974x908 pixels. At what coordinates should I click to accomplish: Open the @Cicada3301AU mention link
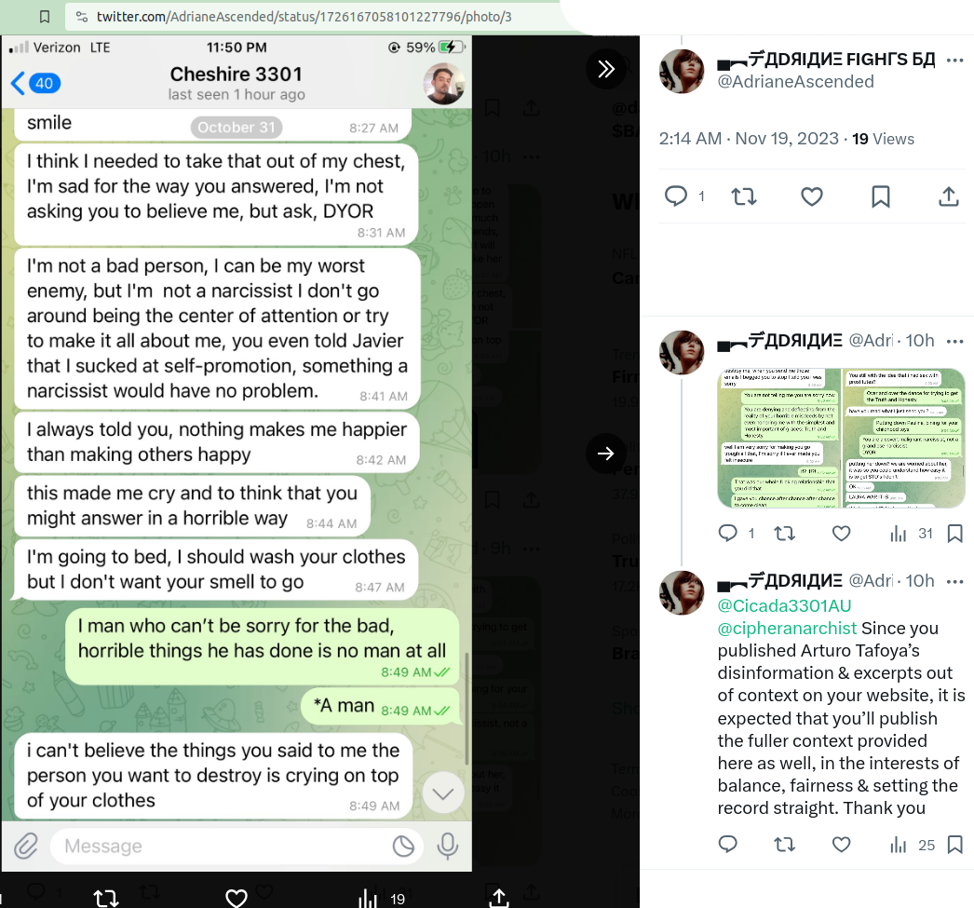coord(784,605)
